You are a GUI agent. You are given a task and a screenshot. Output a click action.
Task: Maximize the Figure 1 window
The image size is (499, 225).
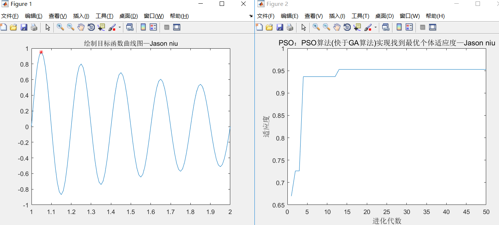[222, 4]
